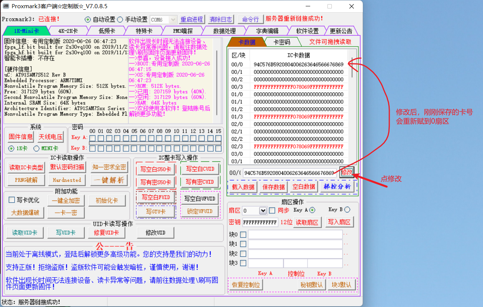483x307 pixels.
Task: Open the 软件设置 tab
Action: tap(308, 31)
